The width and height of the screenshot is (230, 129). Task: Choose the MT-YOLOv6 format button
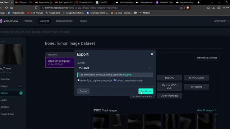pyautogui.click(x=197, y=78)
